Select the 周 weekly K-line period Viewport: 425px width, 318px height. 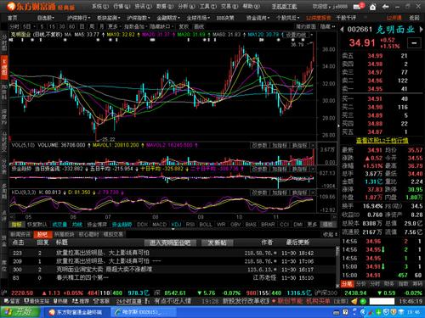tap(92, 26)
